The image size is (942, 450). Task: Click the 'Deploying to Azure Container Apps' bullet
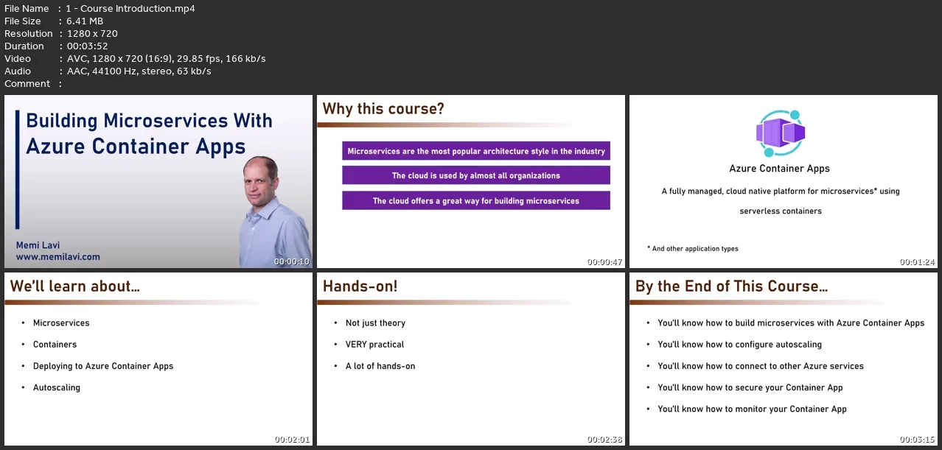click(103, 366)
